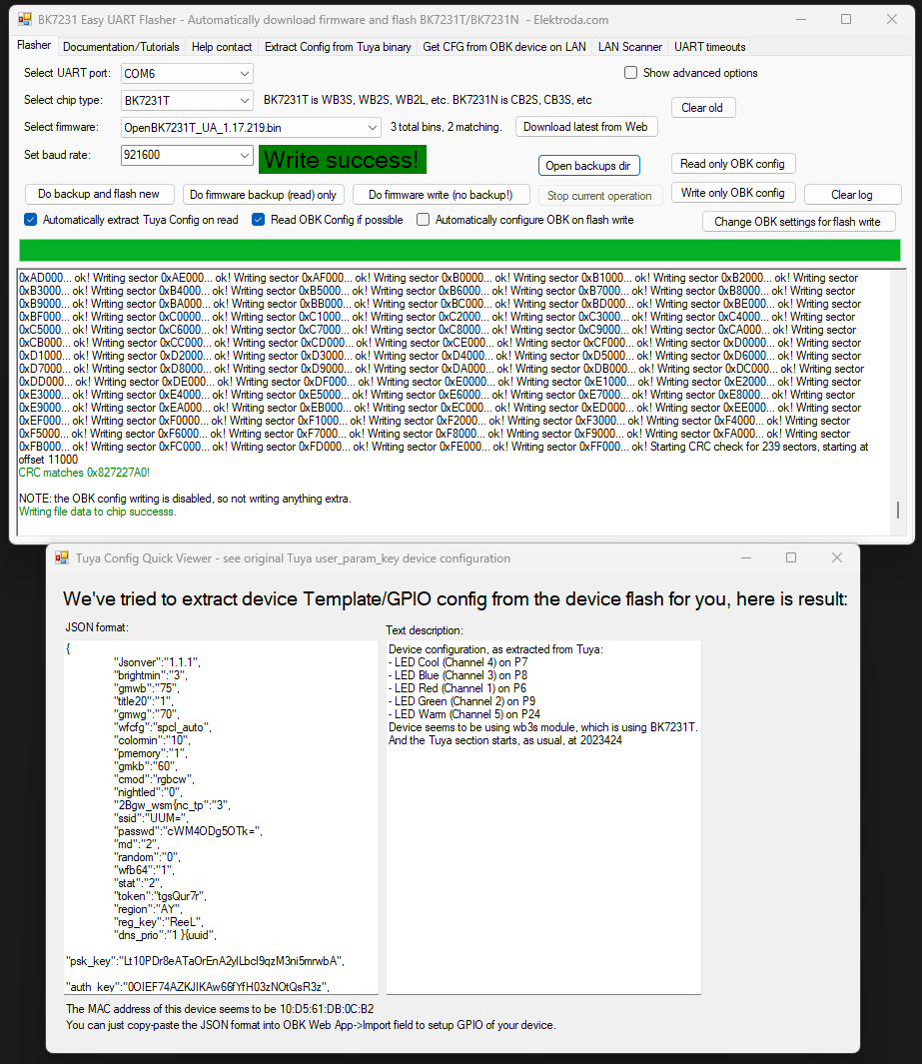Open the Documentation/Tutorials tab

[x=121, y=47]
